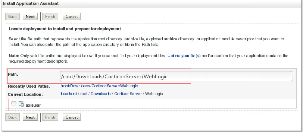Navigate to CorticonServer in Current Location breadcrumb

click(x=128, y=94)
